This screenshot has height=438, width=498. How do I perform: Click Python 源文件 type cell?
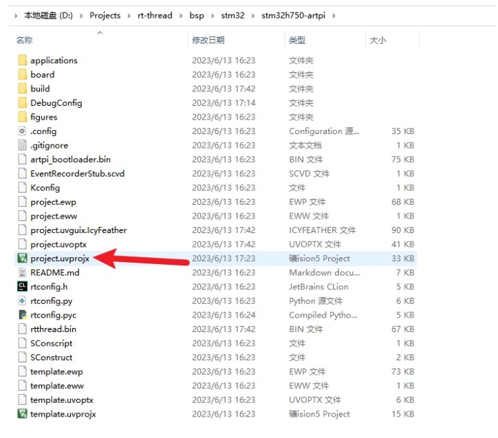tap(316, 301)
